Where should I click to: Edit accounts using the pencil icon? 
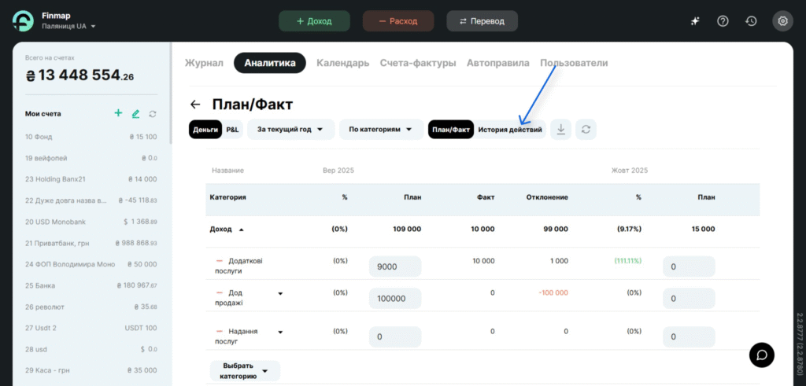click(135, 114)
